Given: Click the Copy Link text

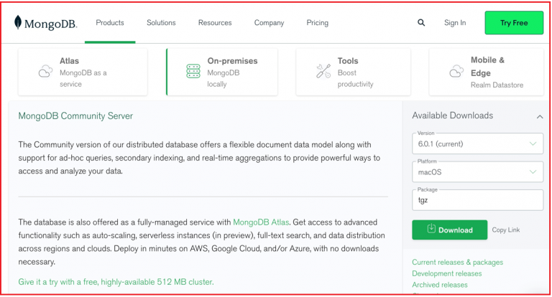Looking at the screenshot, I should tap(505, 230).
